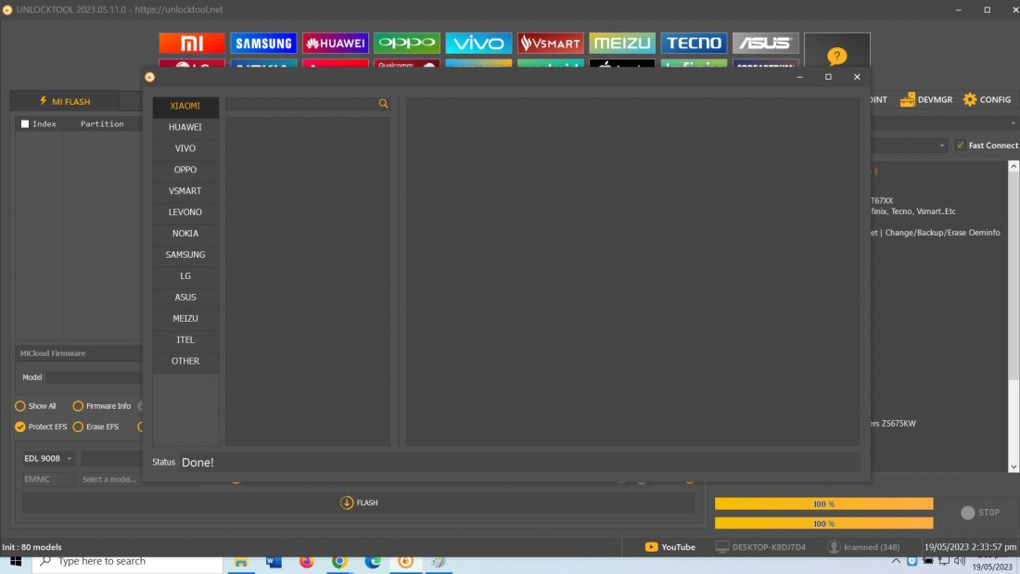1020x574 pixels.
Task: Click the orange icon in dialog title bar
Action: coord(149,77)
